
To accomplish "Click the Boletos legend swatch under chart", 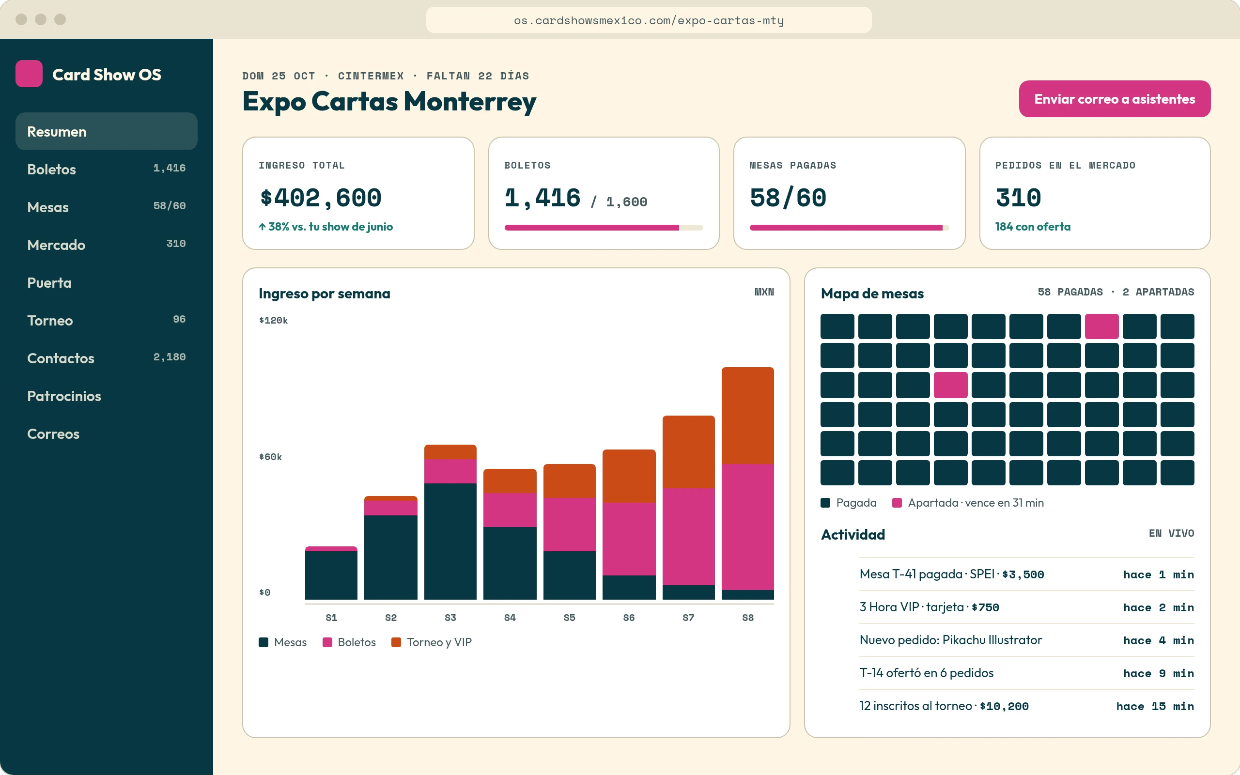I will coord(327,642).
